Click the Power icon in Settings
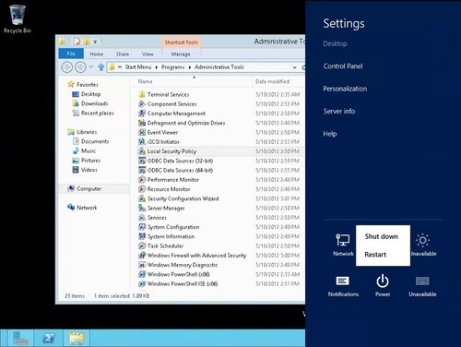 pos(383,285)
